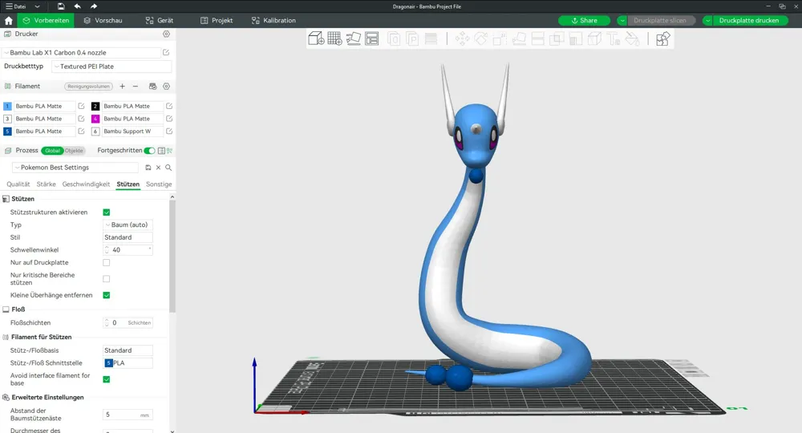
Task: Click the AMS sync icon beside the minus
Action: coord(152,87)
